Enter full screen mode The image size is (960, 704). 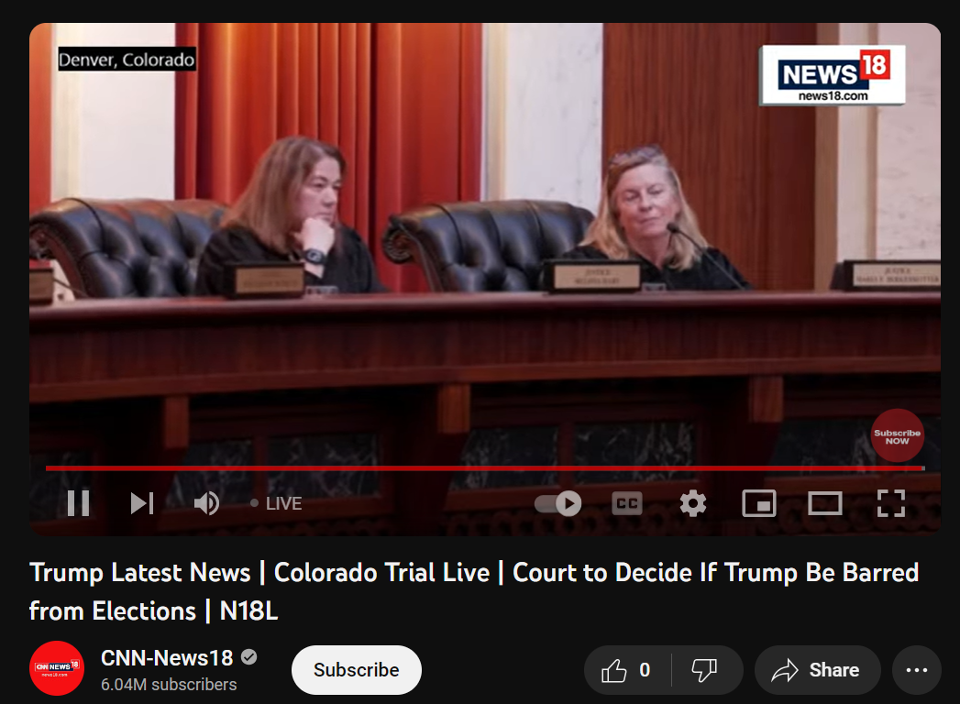point(891,503)
